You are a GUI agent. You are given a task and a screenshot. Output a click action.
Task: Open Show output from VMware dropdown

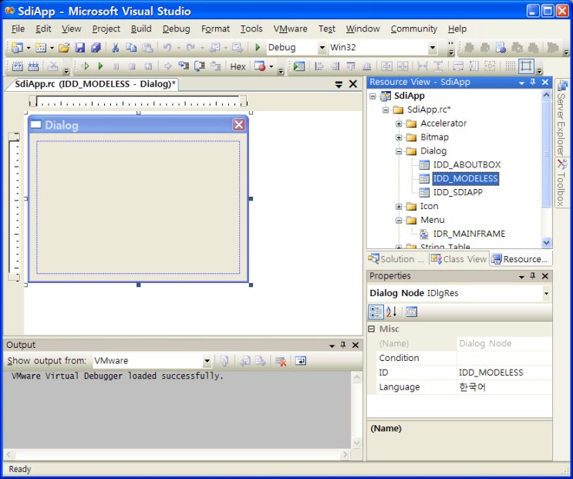click(x=207, y=361)
